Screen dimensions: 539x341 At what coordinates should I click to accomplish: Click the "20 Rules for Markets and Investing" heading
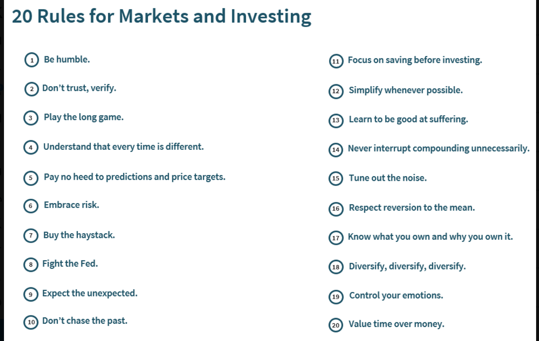162,17
